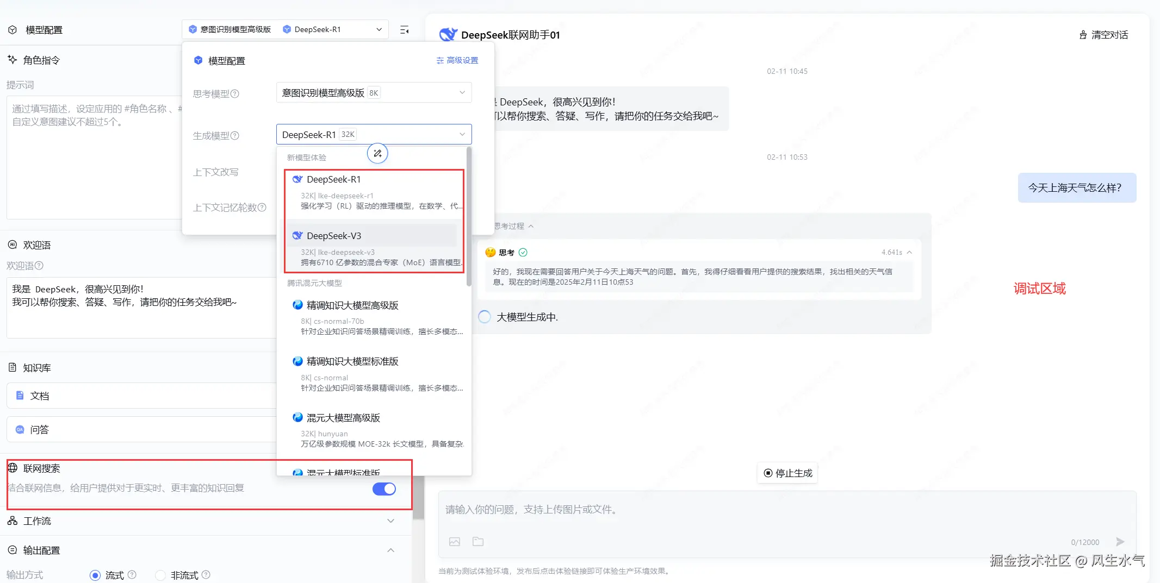This screenshot has width=1160, height=583.
Task: Open the 生成模型 DeepSeek-R1 dropdown
Action: (374, 134)
